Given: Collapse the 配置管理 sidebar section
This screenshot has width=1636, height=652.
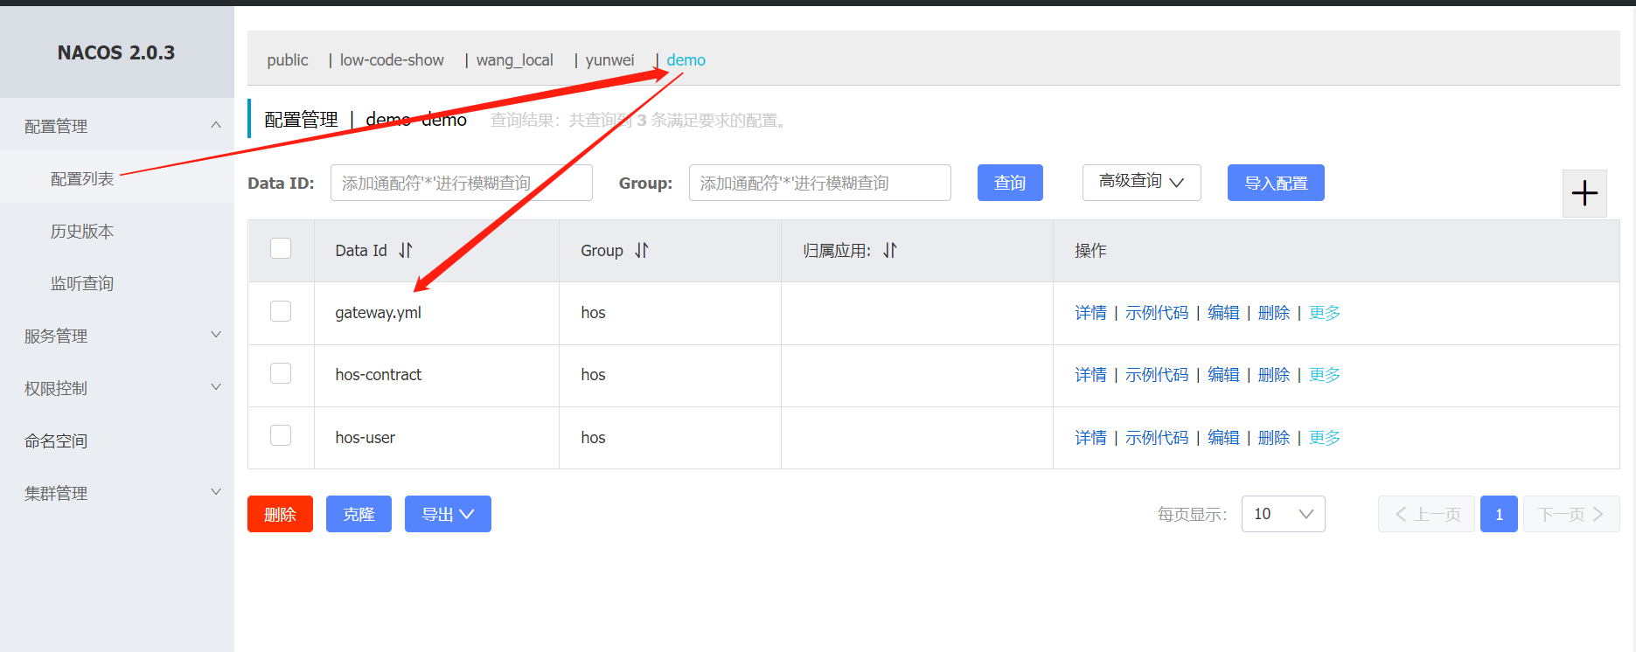Looking at the screenshot, I should click(216, 125).
